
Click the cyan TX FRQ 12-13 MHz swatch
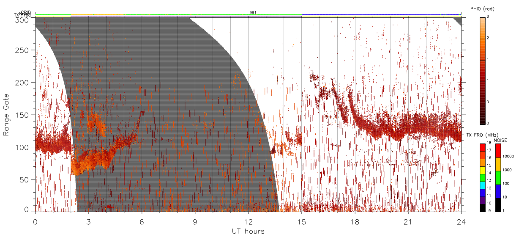click(x=482, y=185)
